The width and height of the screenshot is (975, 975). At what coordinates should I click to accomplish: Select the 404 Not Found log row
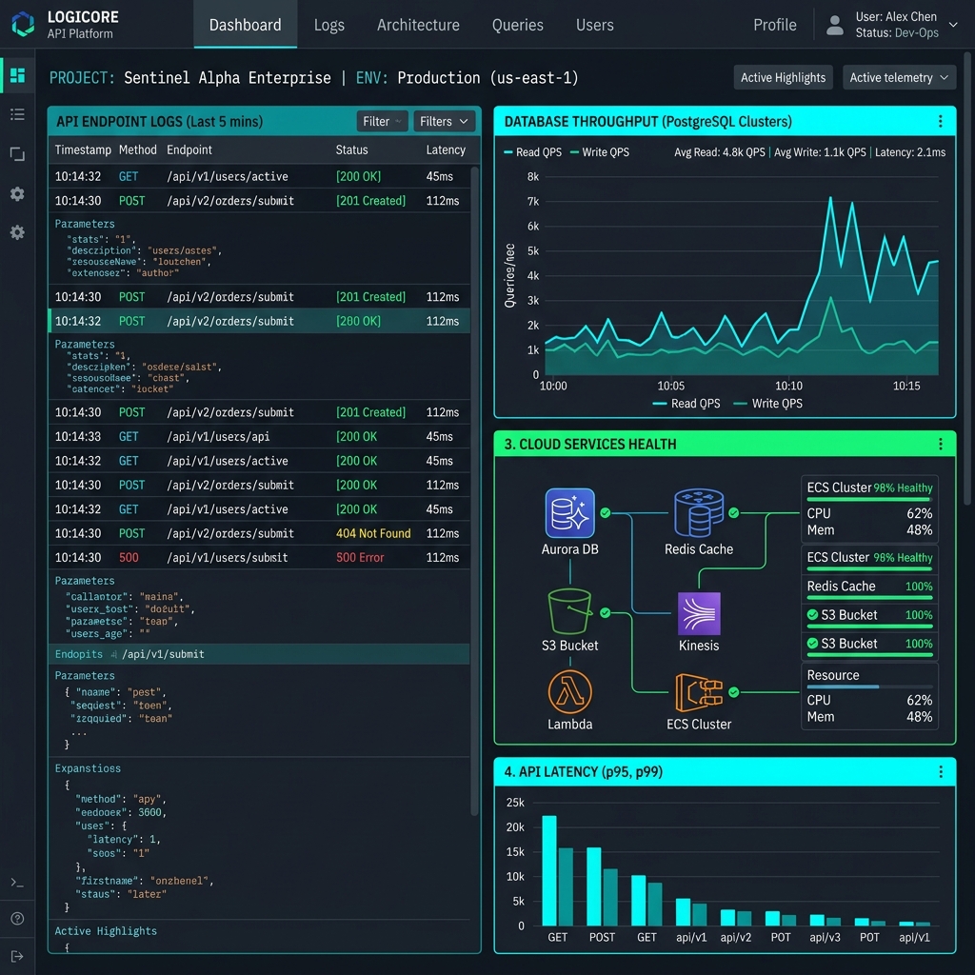click(259, 533)
